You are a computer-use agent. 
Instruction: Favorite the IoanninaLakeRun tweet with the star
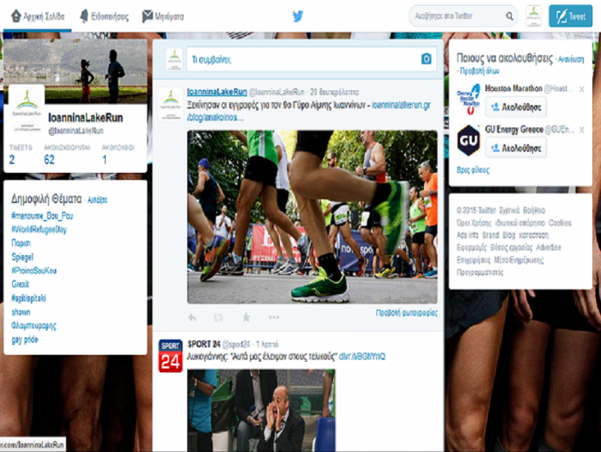246,317
